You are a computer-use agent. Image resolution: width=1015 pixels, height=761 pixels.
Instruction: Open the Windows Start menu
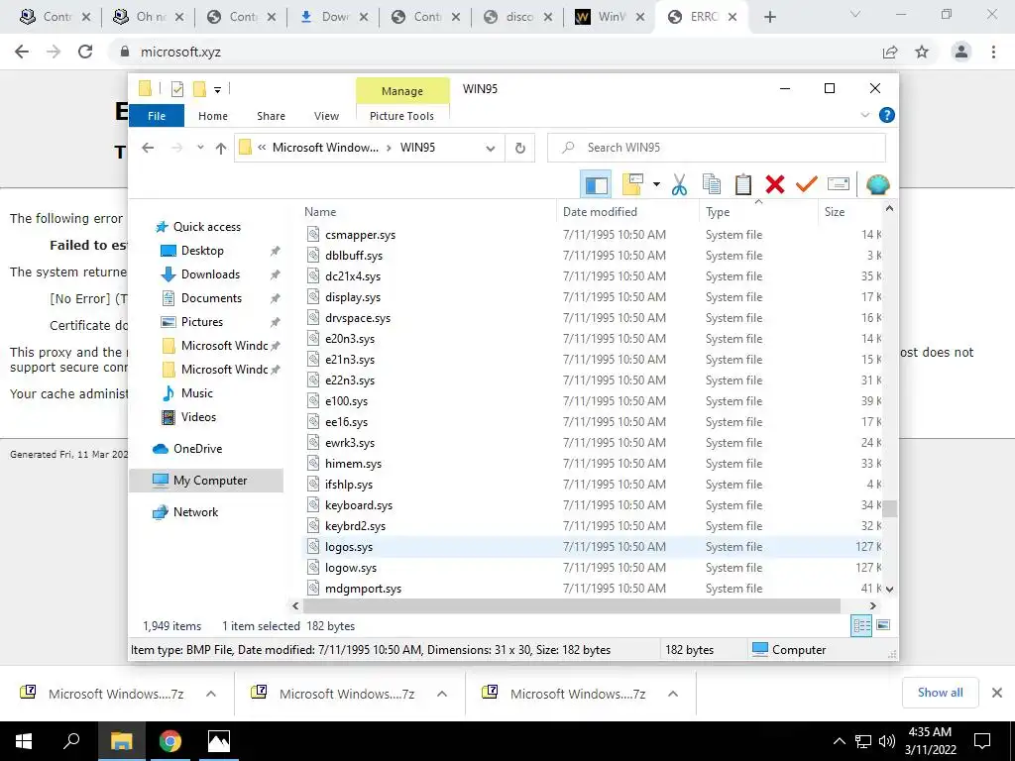24,741
